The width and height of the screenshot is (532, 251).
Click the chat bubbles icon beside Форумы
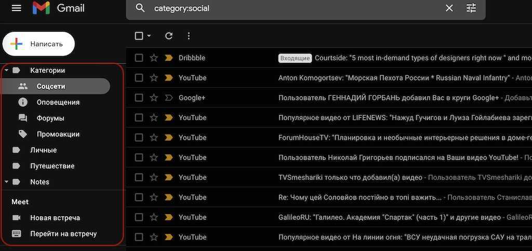[x=23, y=118]
